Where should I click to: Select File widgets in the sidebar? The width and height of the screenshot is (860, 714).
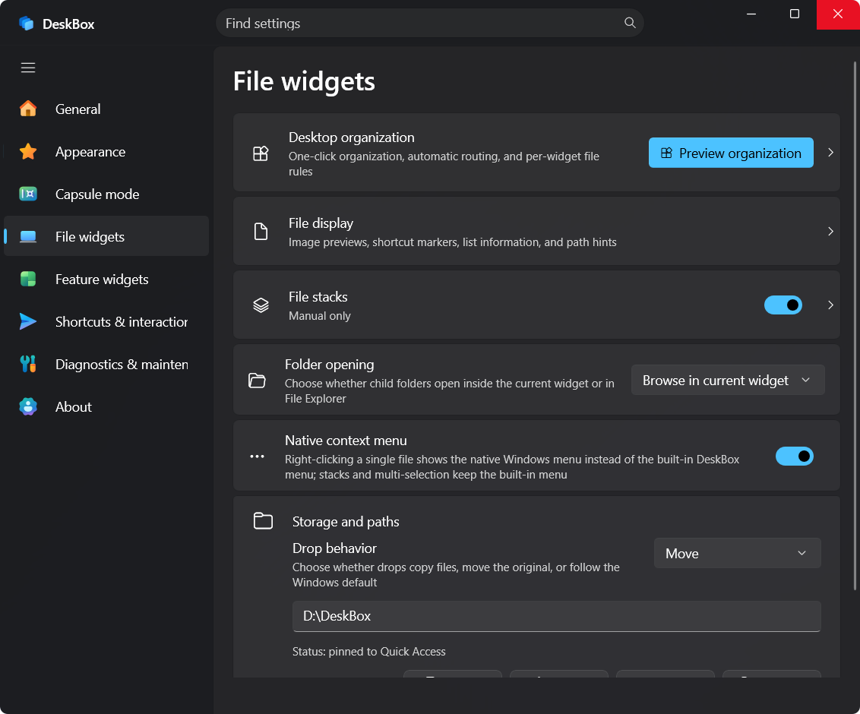(x=106, y=236)
